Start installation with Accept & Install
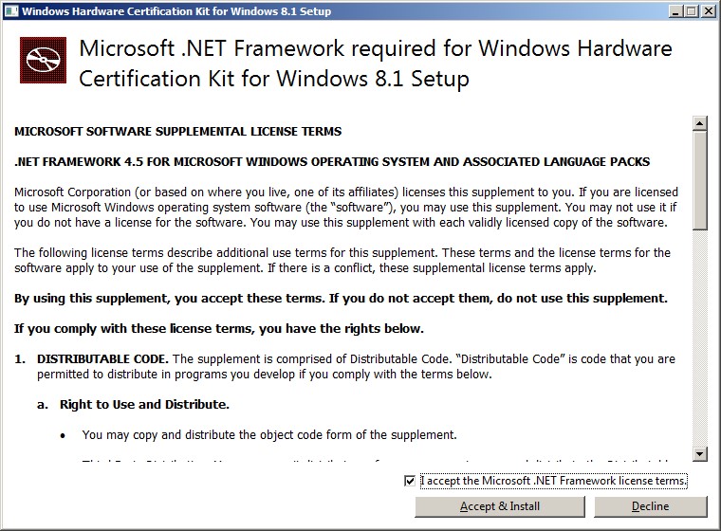721x531 pixels. click(500, 506)
